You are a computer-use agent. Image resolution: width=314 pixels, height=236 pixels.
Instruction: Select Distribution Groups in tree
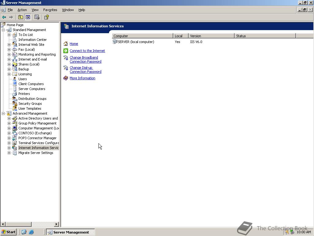click(33, 99)
